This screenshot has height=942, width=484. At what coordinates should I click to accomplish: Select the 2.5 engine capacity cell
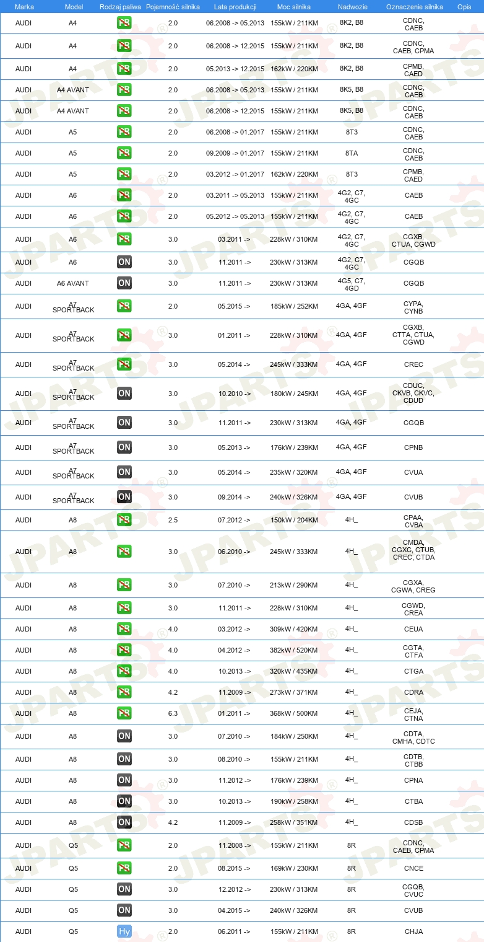click(173, 520)
